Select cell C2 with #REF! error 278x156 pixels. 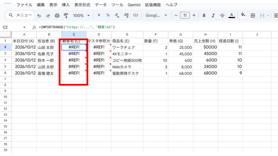pos(74,47)
